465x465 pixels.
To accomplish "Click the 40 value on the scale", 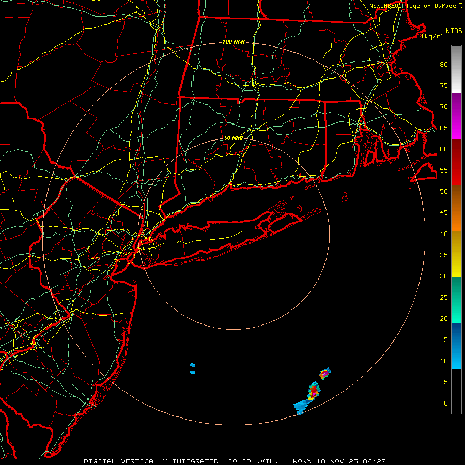I will [444, 234].
